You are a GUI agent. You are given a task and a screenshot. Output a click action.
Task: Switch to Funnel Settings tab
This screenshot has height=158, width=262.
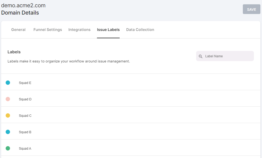click(48, 30)
